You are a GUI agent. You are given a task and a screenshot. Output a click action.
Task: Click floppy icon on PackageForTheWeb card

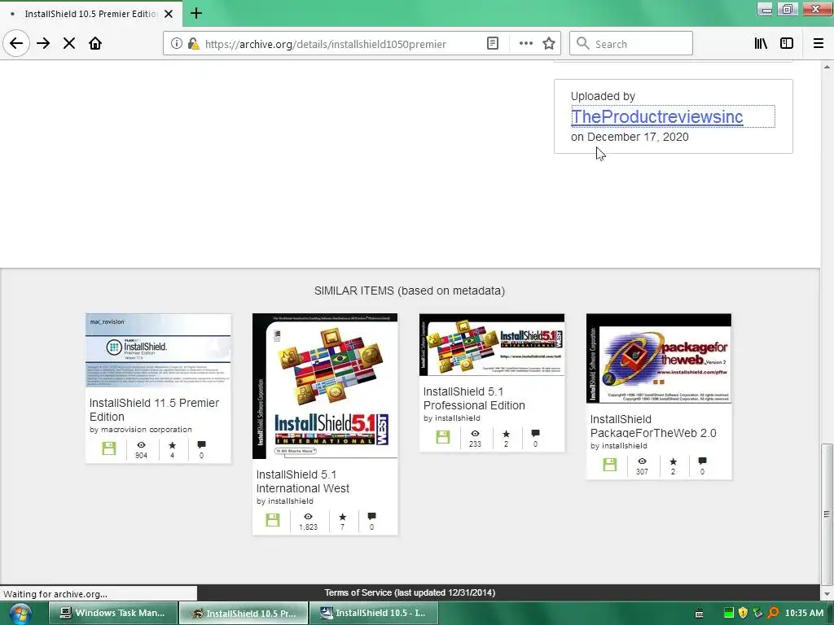coord(610,465)
